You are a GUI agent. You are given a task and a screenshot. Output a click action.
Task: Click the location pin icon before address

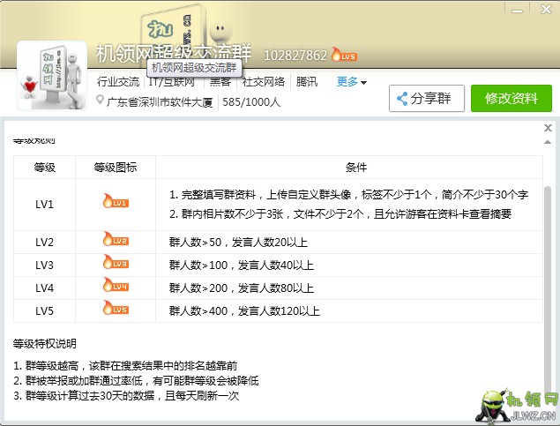click(100, 100)
